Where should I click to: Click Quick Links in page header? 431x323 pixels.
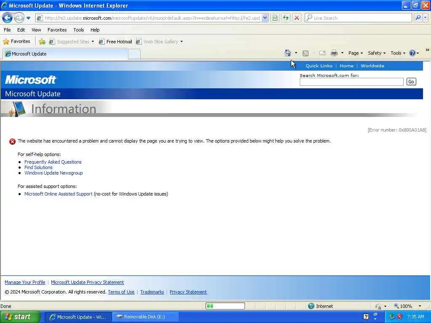pyautogui.click(x=319, y=66)
